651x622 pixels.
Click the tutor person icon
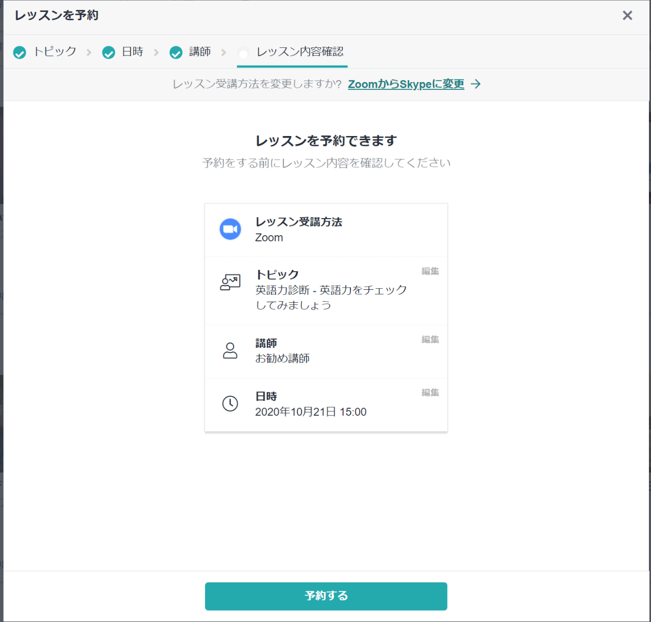coord(230,350)
